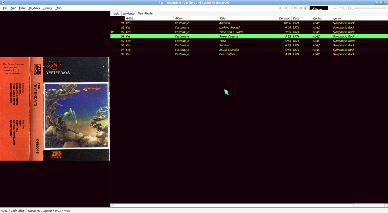388x213 pixels.
Task: Sort by the Codec column header
Action: (x=322, y=18)
